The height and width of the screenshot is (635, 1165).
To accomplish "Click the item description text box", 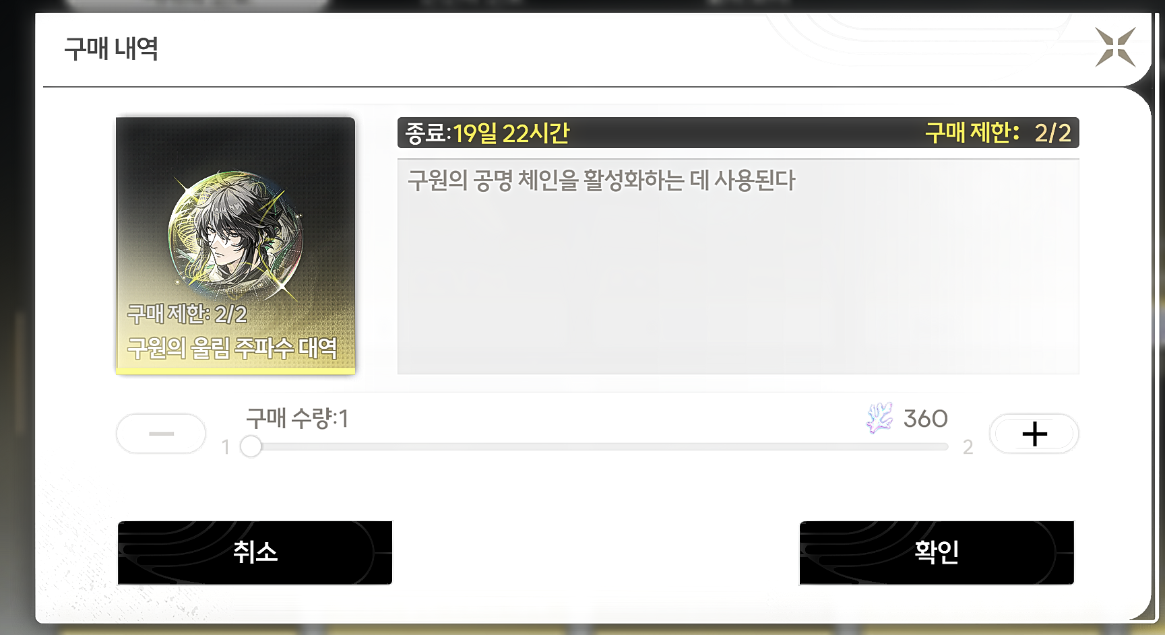I will (x=738, y=267).
